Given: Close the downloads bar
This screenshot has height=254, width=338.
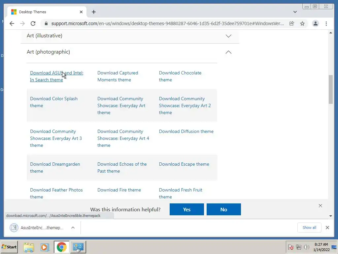Looking at the screenshot, I should pos(327,228).
